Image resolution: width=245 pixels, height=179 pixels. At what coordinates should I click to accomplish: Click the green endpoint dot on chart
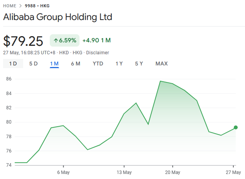pyautogui.click(x=235, y=127)
